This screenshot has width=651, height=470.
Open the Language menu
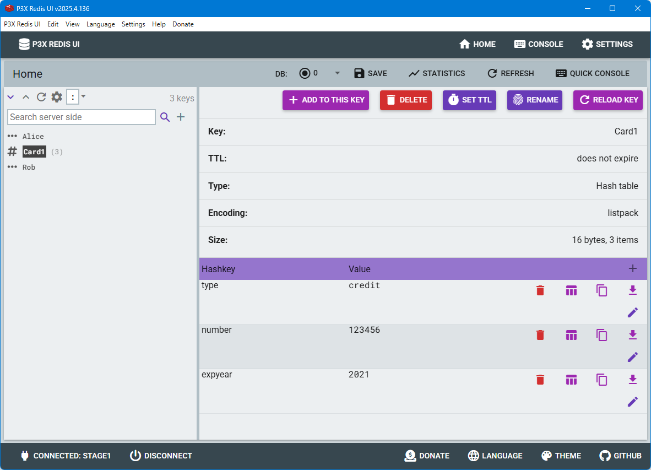click(x=101, y=24)
